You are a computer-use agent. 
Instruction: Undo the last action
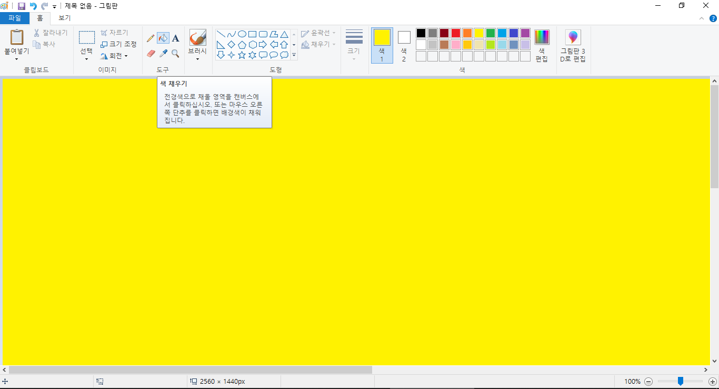pyautogui.click(x=33, y=6)
